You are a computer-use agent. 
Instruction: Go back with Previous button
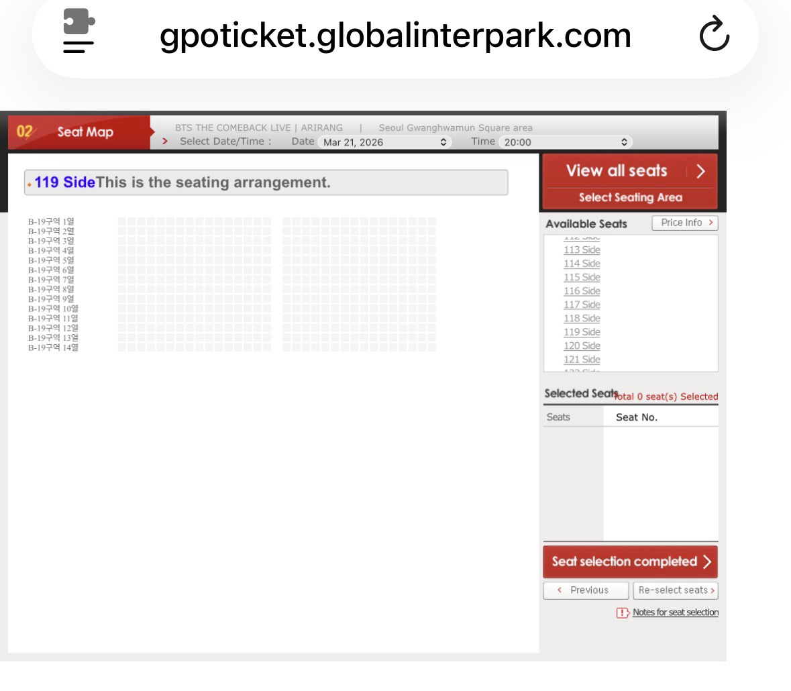tap(585, 590)
